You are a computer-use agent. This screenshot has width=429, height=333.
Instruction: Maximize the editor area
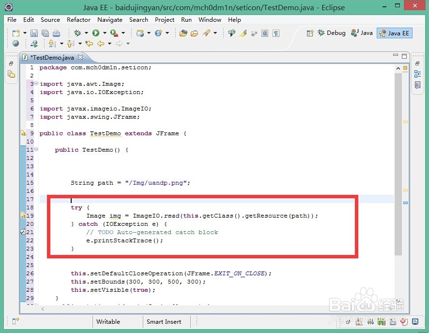click(404, 56)
